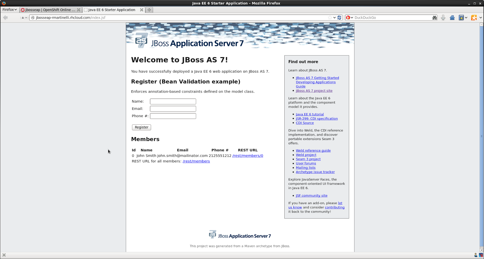Open the Java EE 6 tutorial link
Screen dimensions: 484x259
(x=310, y=114)
